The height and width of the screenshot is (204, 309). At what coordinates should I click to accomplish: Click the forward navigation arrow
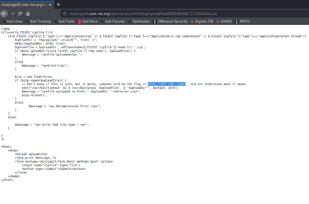[x=12, y=13]
